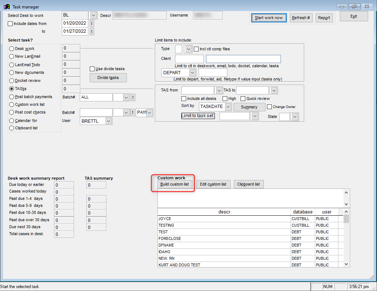Tick the High checkbox

[225, 99]
